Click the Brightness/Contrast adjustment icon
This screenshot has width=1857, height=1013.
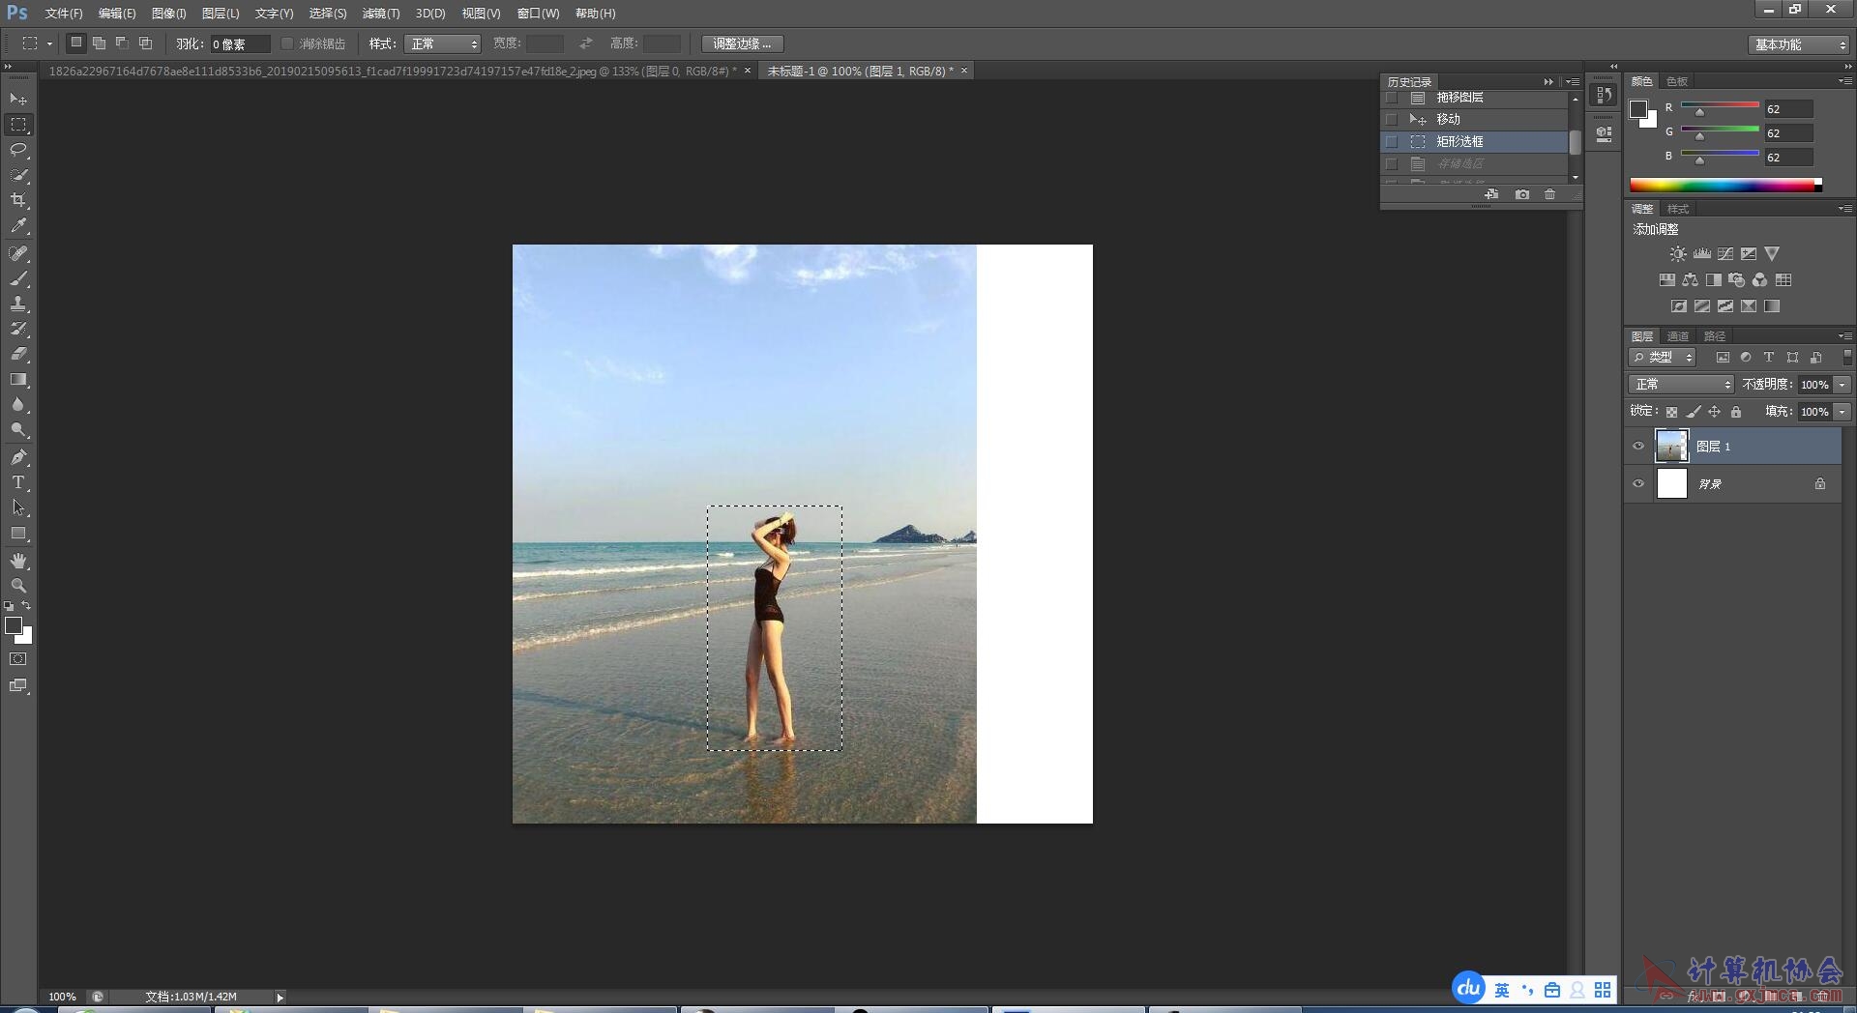1678,254
